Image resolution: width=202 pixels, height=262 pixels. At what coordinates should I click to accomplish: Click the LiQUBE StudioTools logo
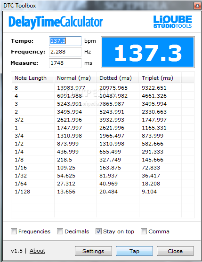pos(172,22)
